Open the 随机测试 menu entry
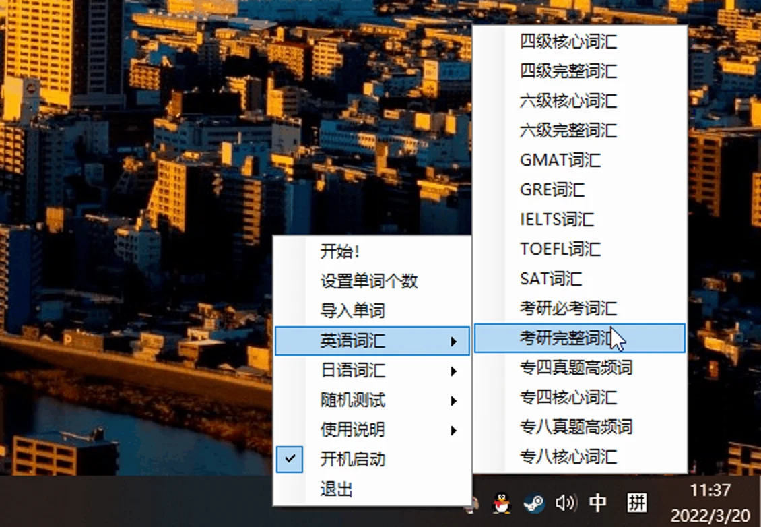The height and width of the screenshot is (527, 761). [x=372, y=400]
